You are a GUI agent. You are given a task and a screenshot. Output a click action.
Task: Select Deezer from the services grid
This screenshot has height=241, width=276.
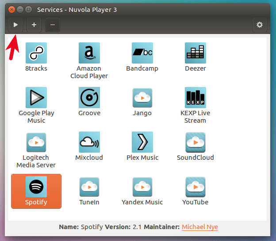click(x=195, y=53)
